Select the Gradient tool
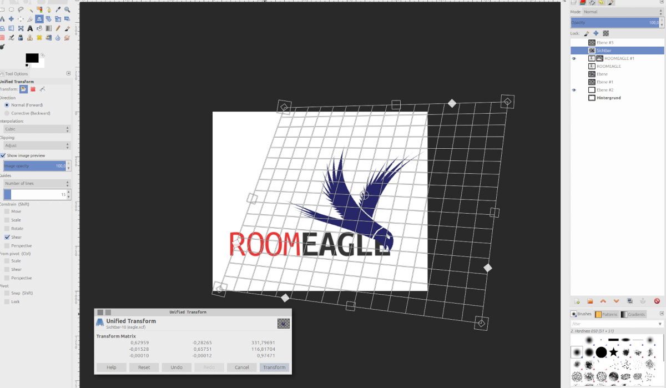666x388 pixels. pyautogui.click(x=48, y=28)
